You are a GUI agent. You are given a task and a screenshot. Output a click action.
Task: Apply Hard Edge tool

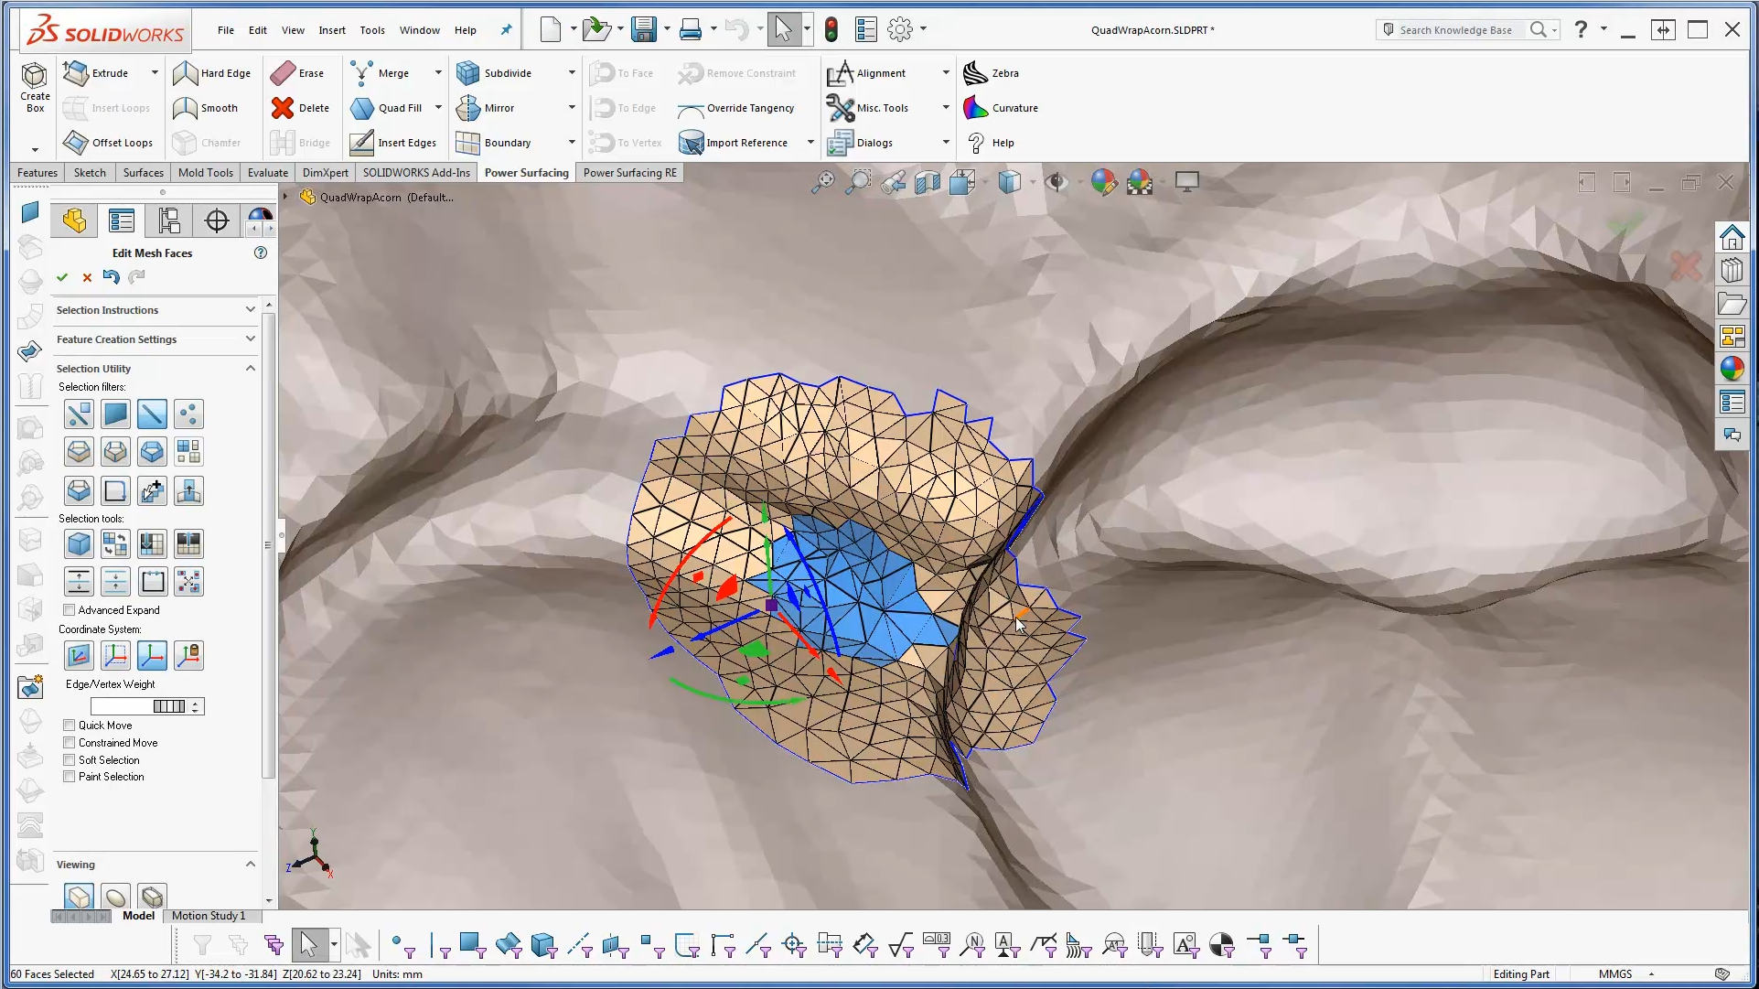[211, 73]
